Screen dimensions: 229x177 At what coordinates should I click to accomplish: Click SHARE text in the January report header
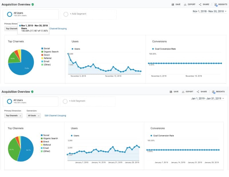pos(204,92)
